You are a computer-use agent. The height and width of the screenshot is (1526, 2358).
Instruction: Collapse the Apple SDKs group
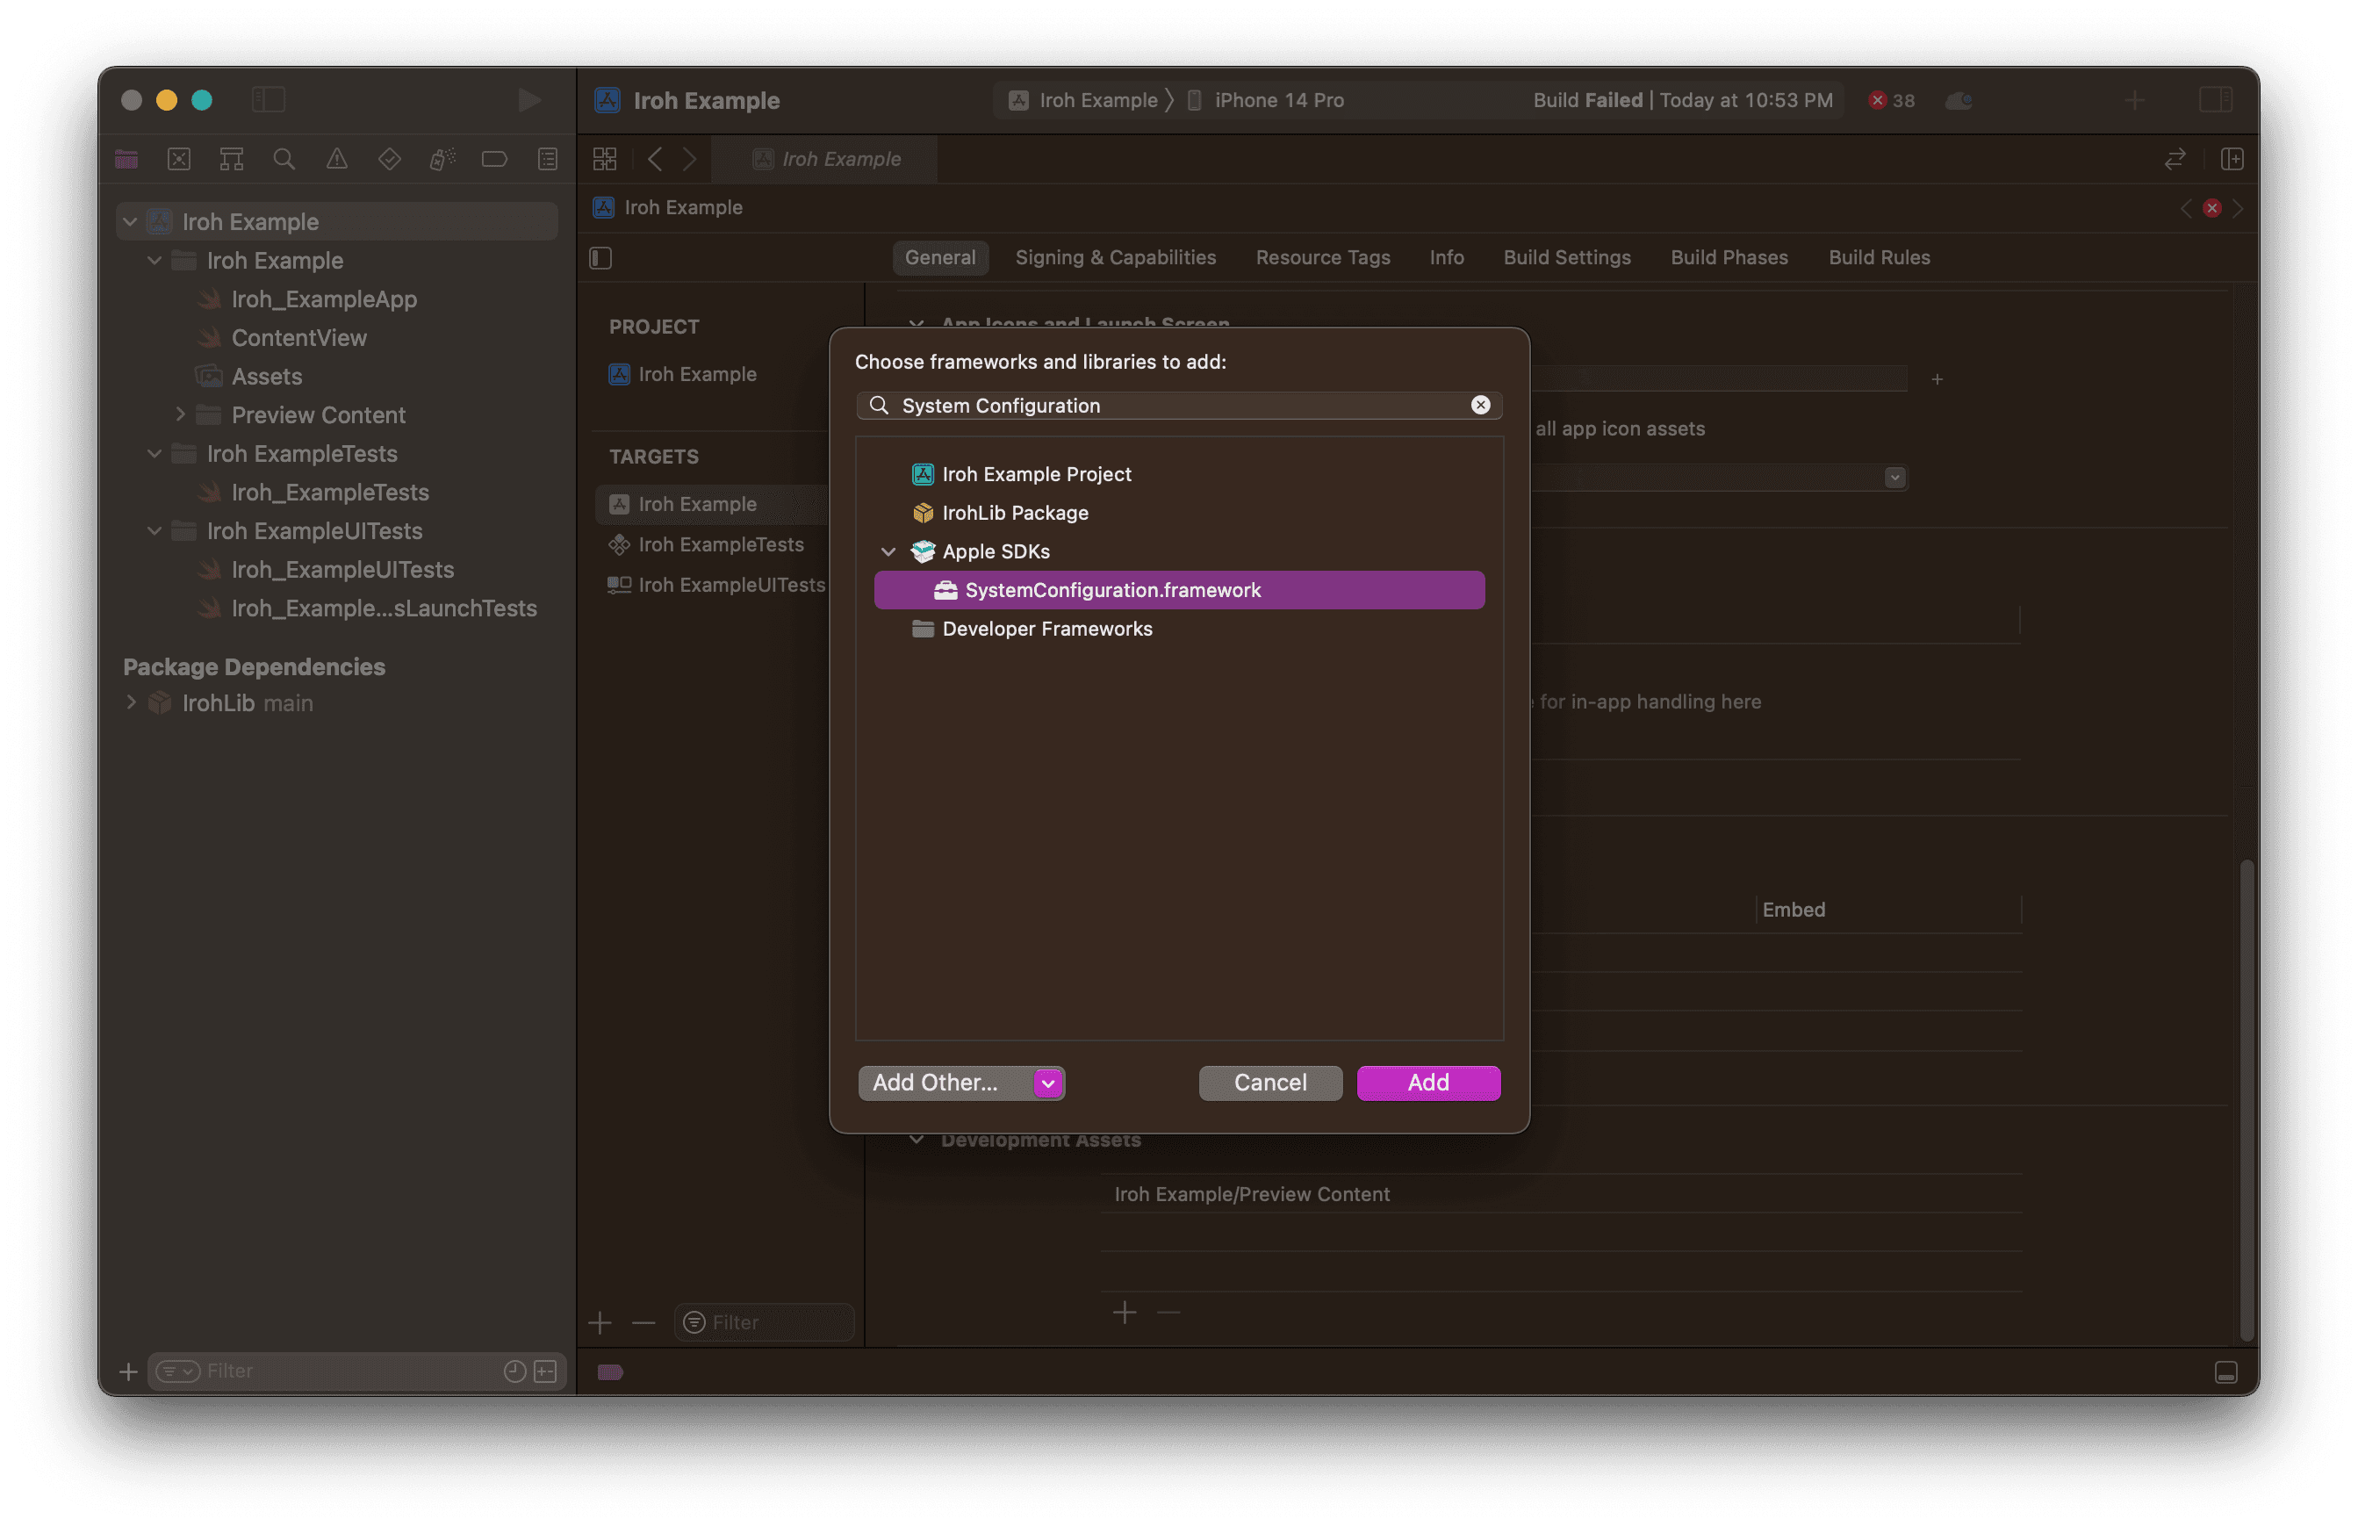pos(888,552)
